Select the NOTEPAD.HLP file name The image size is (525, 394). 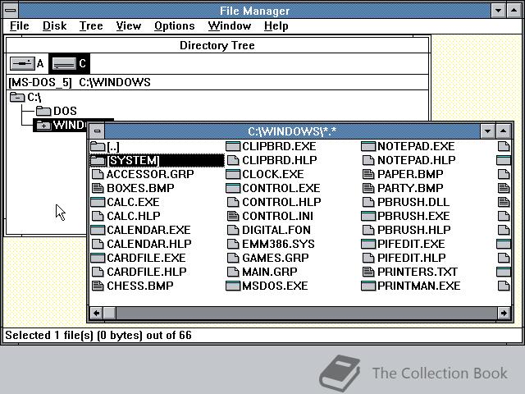click(x=417, y=161)
